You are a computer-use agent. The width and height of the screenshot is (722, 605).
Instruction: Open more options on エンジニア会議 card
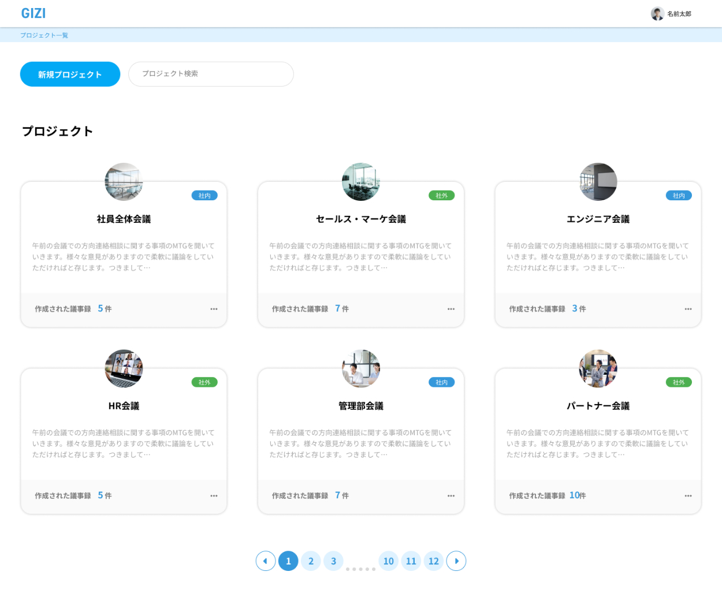point(688,309)
